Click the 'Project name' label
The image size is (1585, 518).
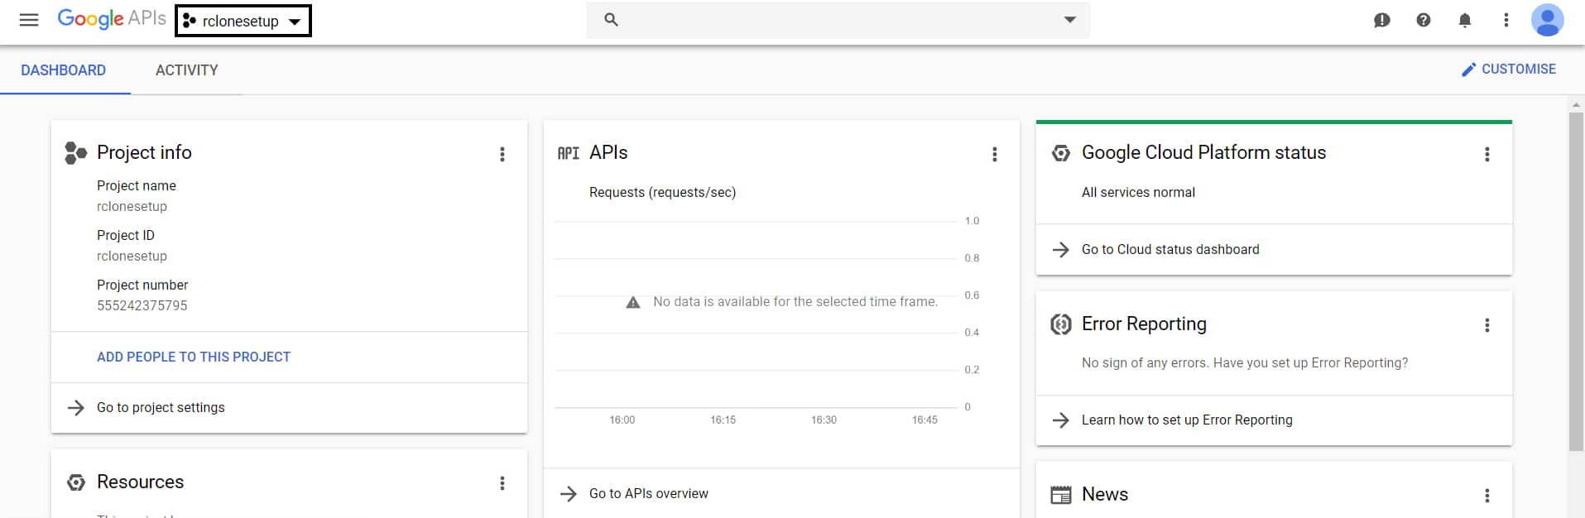coord(137,186)
